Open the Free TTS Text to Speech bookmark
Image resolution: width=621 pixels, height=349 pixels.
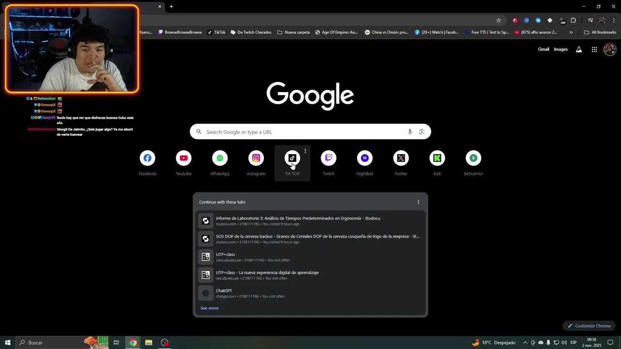(x=487, y=32)
